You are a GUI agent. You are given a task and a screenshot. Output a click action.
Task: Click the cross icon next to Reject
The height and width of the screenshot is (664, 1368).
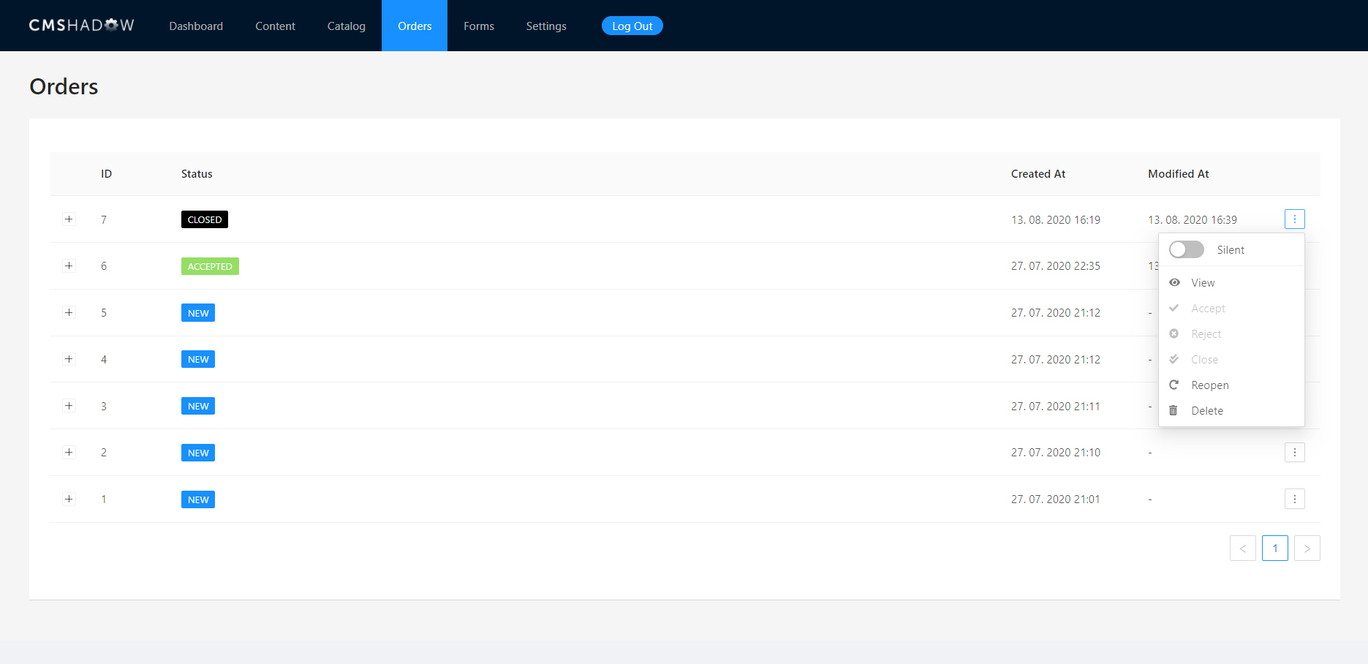point(1174,333)
